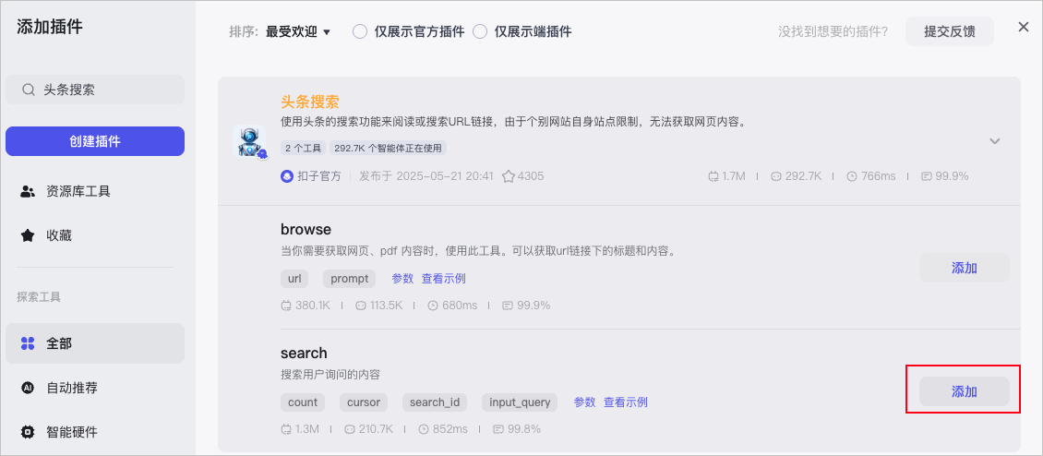
Task: Add the browse tool
Action: [x=964, y=269]
